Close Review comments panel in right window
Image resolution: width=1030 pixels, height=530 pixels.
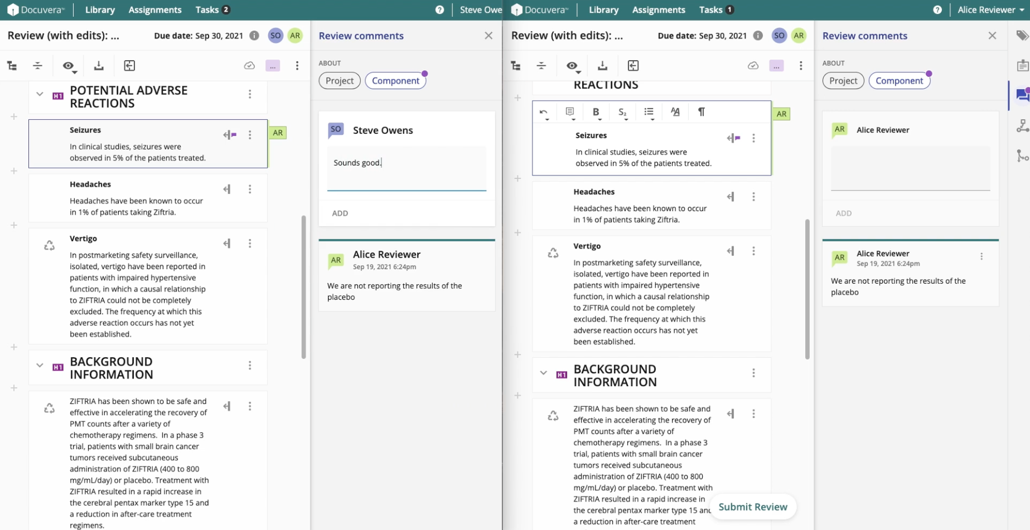tap(992, 36)
